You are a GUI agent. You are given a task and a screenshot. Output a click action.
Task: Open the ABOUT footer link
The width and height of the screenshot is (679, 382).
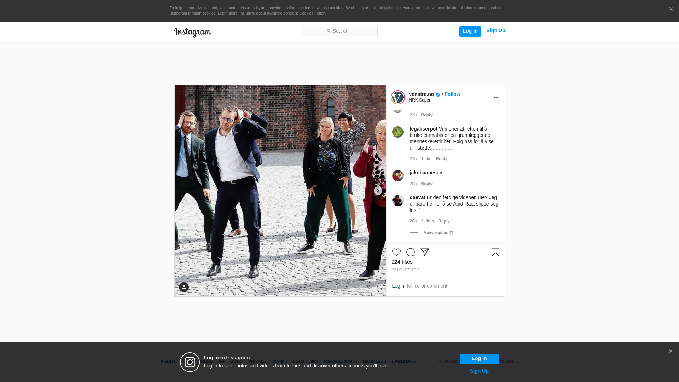coord(168,361)
